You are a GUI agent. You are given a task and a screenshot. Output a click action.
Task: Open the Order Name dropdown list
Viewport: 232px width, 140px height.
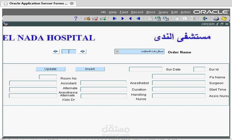click(117, 52)
